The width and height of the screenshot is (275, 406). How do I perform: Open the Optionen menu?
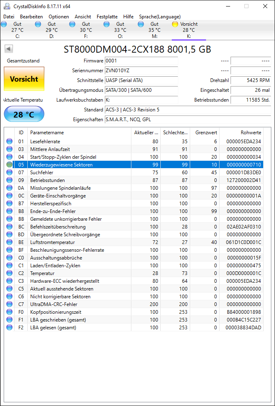click(x=59, y=17)
